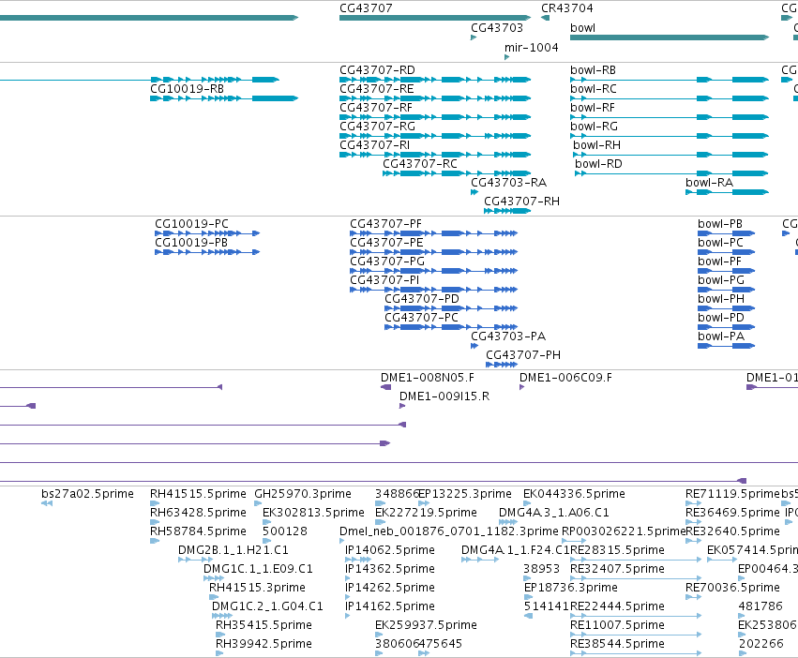Click protein CG43707-PI glyph
This screenshot has width=798, height=658.
433,290
